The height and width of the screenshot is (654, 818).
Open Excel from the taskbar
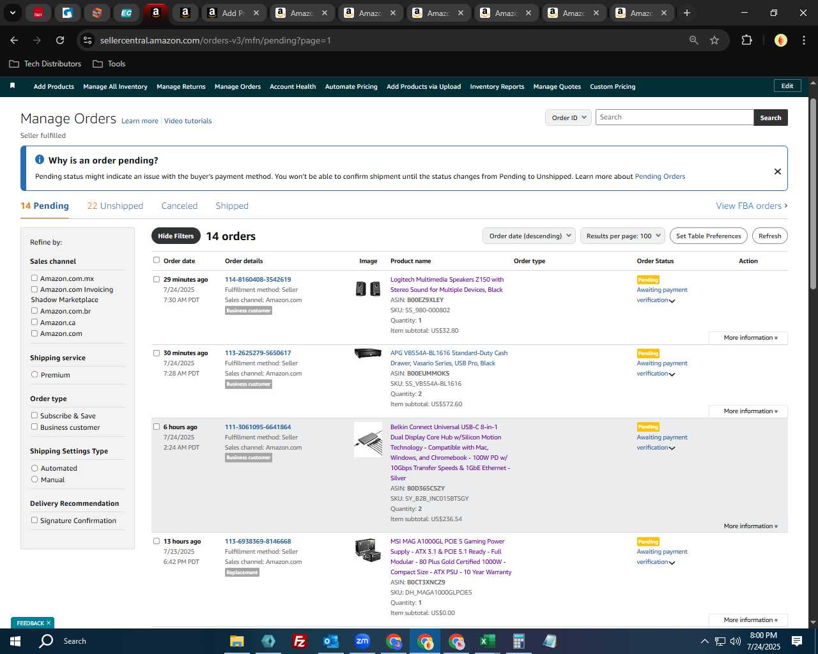(x=487, y=641)
